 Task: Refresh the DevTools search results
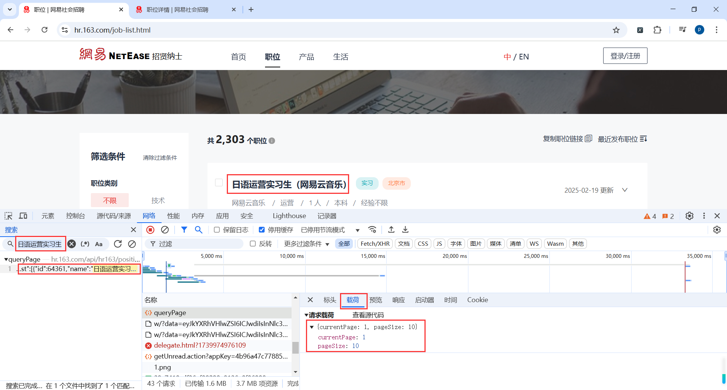pyautogui.click(x=118, y=244)
